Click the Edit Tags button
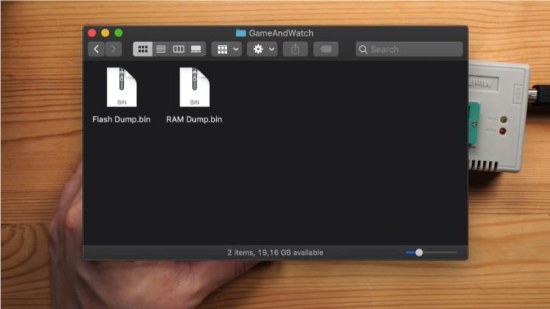Viewport: 550px width, 309px height. pos(326,49)
